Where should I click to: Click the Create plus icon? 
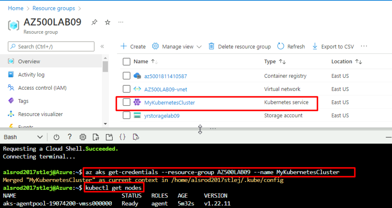124,46
